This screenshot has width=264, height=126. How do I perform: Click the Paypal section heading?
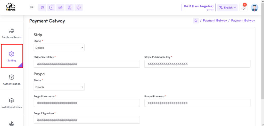(x=39, y=74)
